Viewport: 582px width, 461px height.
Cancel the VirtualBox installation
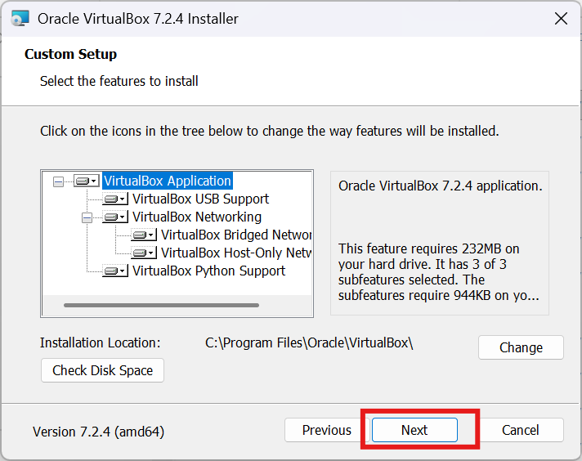[x=521, y=430]
